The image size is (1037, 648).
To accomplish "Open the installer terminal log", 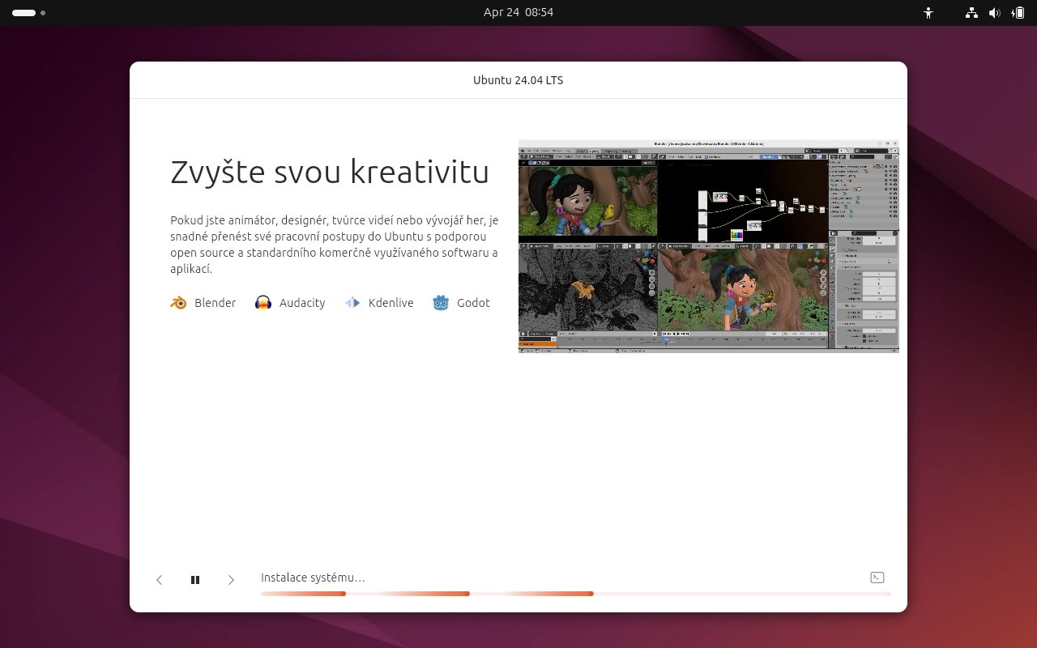I will coord(877,578).
